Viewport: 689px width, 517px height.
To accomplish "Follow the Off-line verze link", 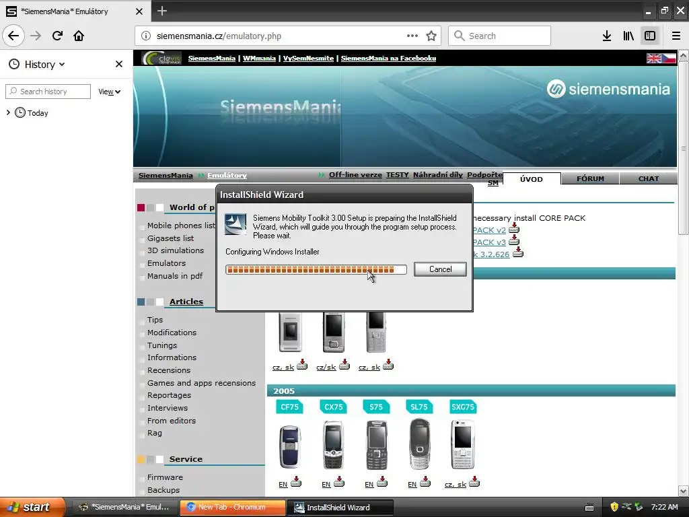I will pyautogui.click(x=355, y=174).
